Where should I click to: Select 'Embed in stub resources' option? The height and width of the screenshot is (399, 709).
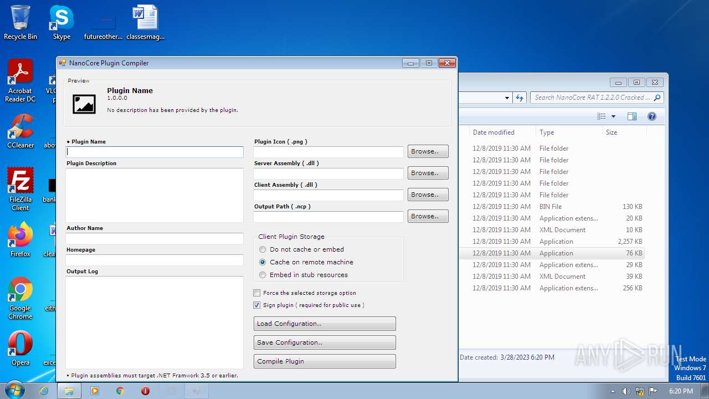click(x=304, y=275)
